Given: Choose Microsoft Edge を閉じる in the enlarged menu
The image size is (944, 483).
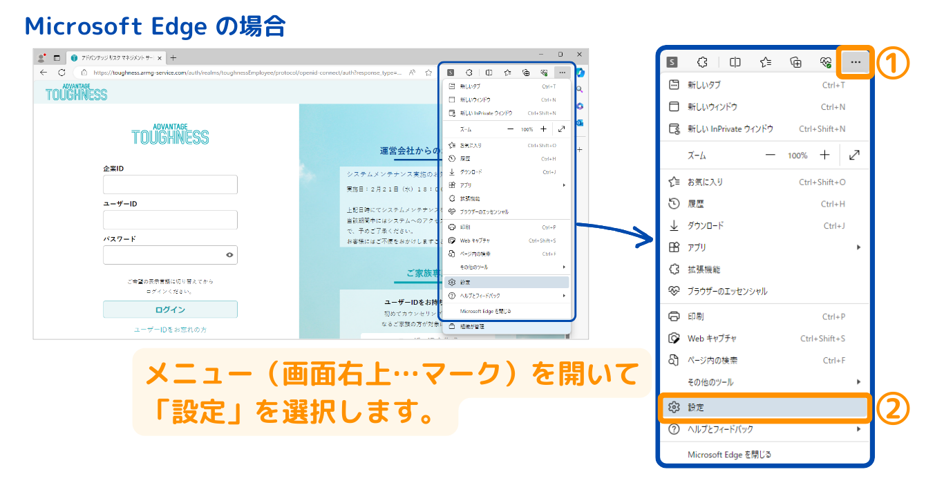Looking at the screenshot, I should pos(764,455).
